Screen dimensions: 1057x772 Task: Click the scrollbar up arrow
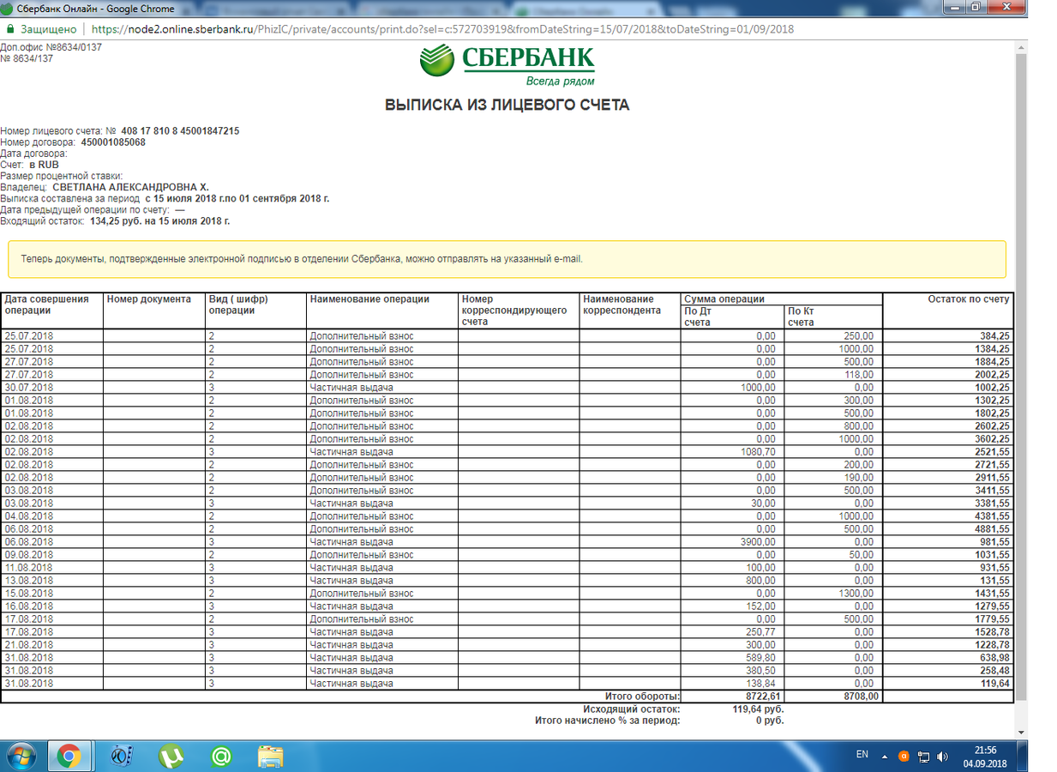[1021, 47]
